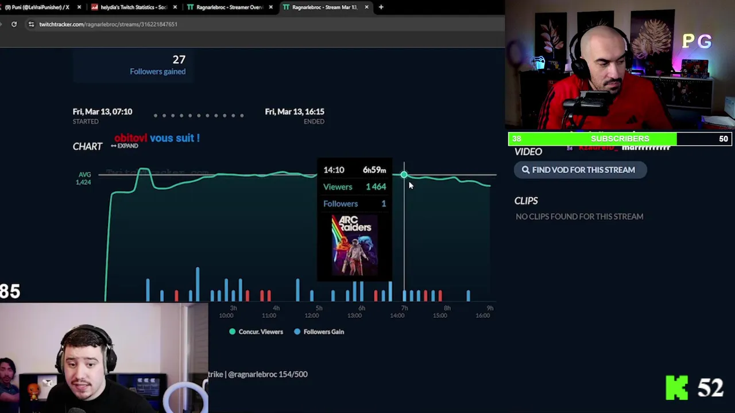Click the 15:00 x-axis label

(440, 315)
